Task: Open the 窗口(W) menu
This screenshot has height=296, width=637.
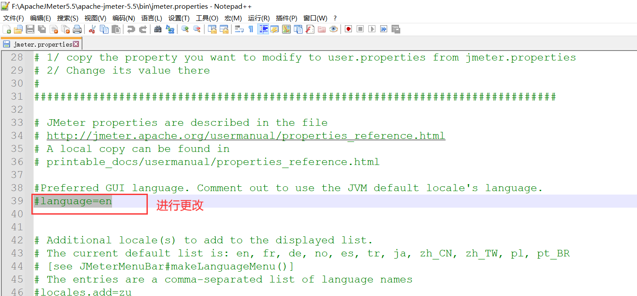Action: coord(315,18)
